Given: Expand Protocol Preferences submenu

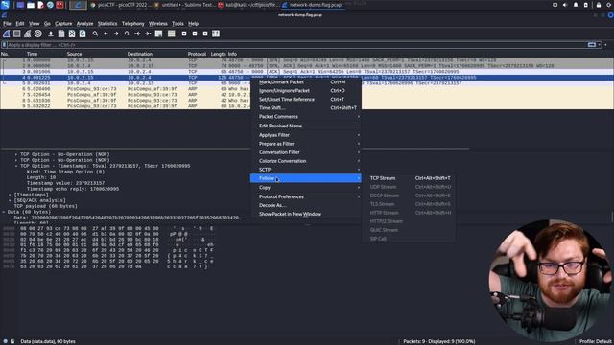Looking at the screenshot, I should pos(305,196).
